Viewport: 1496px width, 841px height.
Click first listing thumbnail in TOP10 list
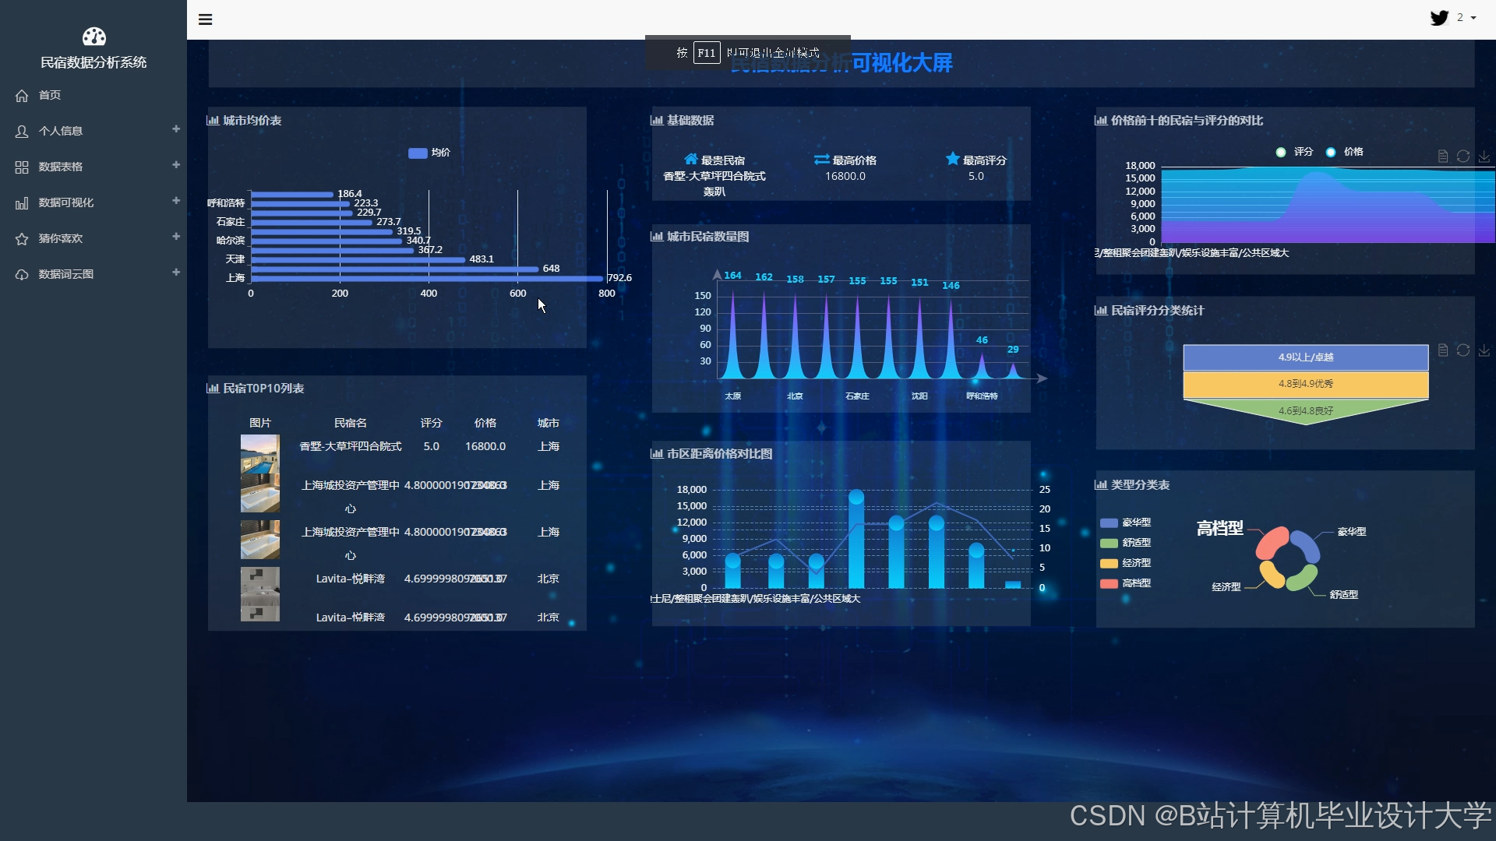[x=259, y=454]
